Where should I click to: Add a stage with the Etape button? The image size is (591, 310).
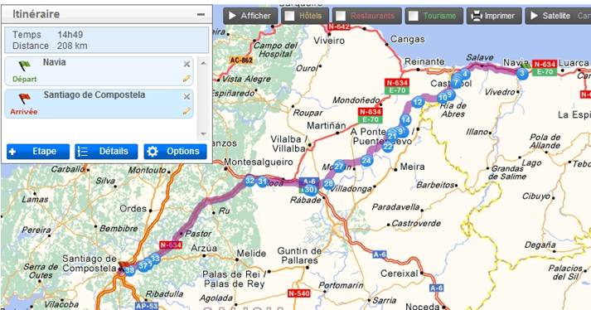coord(38,152)
